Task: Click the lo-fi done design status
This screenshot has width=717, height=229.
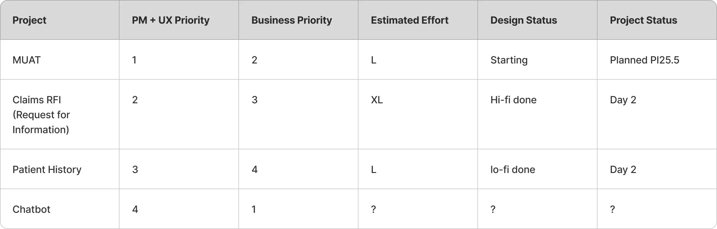Action: coord(513,169)
